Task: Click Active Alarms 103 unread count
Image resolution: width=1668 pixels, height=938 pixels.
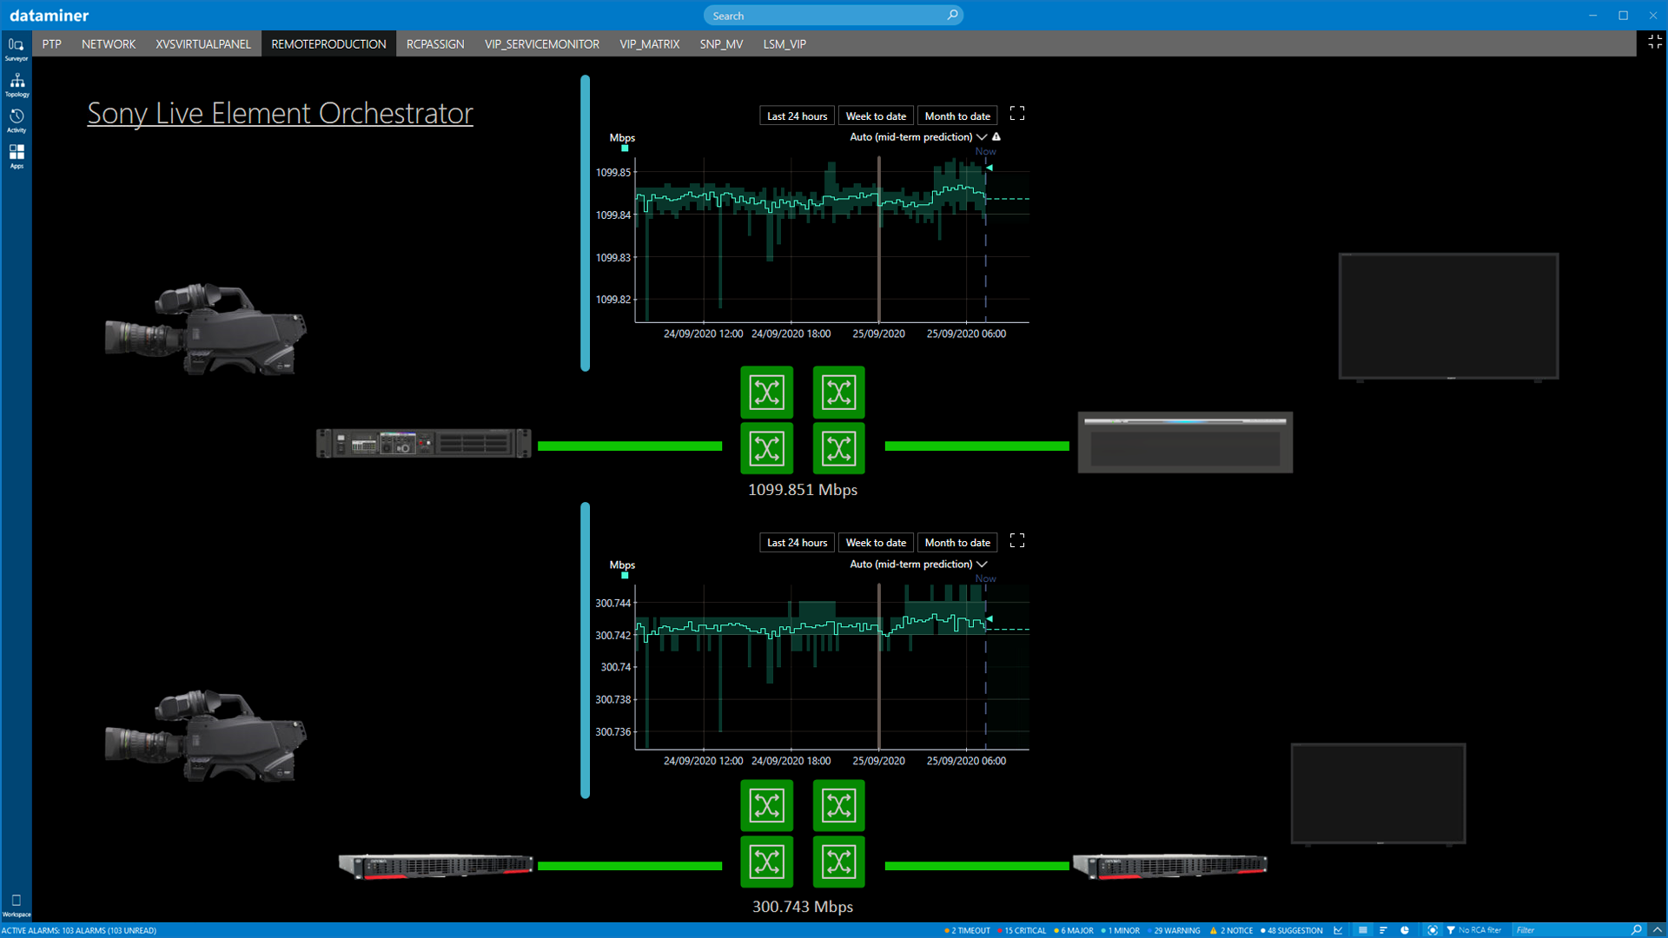Action: (79, 930)
